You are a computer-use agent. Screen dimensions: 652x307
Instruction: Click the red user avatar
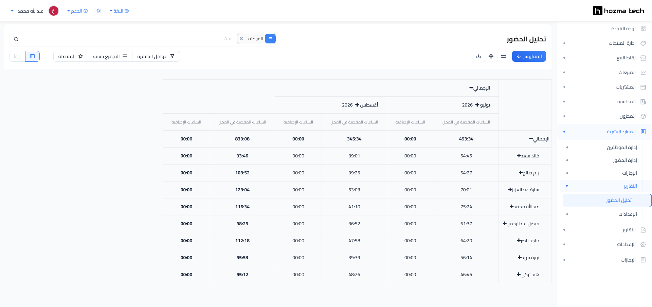click(x=54, y=11)
